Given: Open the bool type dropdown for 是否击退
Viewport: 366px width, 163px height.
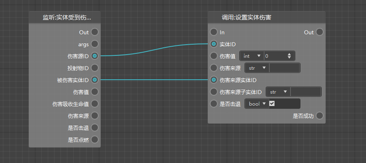Looking at the screenshot, I should coord(257,104).
